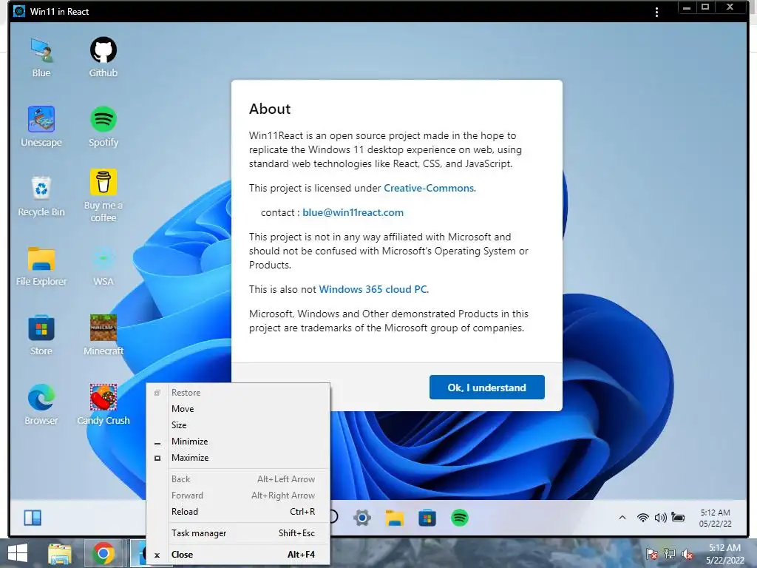Follow the Creative-Commons link
This screenshot has height=568, width=757.
(430, 189)
